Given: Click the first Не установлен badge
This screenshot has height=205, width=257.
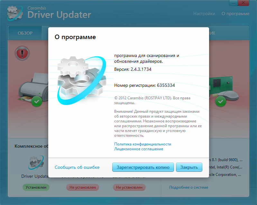Looking at the screenshot, I should 83,187.
